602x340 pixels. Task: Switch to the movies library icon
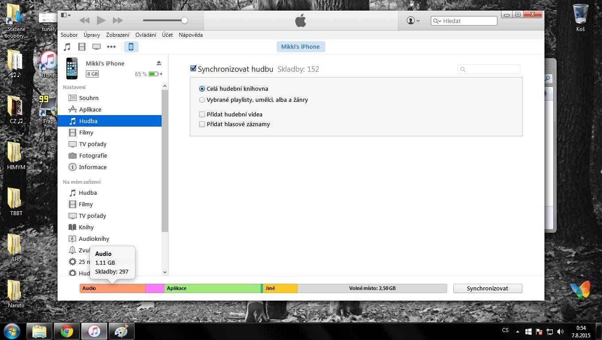[x=82, y=46]
